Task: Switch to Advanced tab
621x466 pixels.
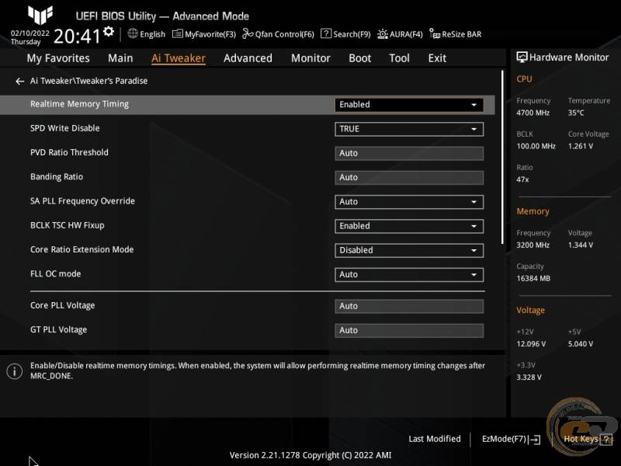Action: (x=248, y=58)
